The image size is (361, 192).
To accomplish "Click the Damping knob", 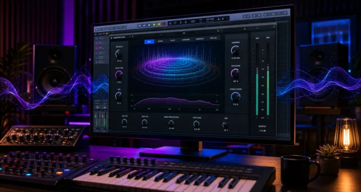I will click(x=235, y=50).
